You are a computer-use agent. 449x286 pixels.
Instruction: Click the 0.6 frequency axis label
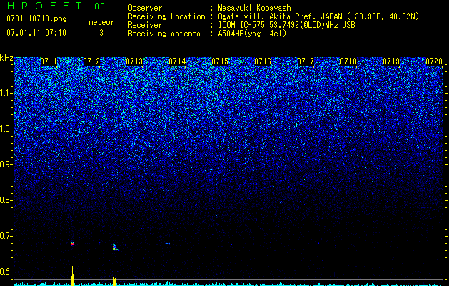point(6,272)
